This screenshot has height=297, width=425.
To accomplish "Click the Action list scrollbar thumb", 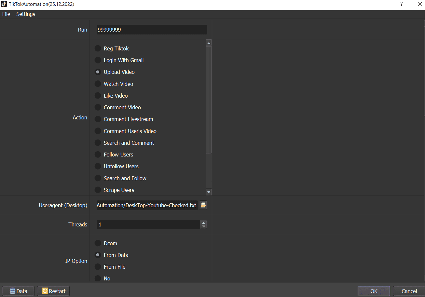I will tap(209, 100).
